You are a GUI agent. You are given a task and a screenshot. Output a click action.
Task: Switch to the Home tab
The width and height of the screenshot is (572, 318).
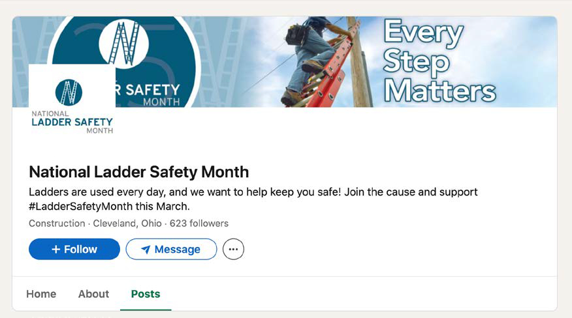click(41, 294)
